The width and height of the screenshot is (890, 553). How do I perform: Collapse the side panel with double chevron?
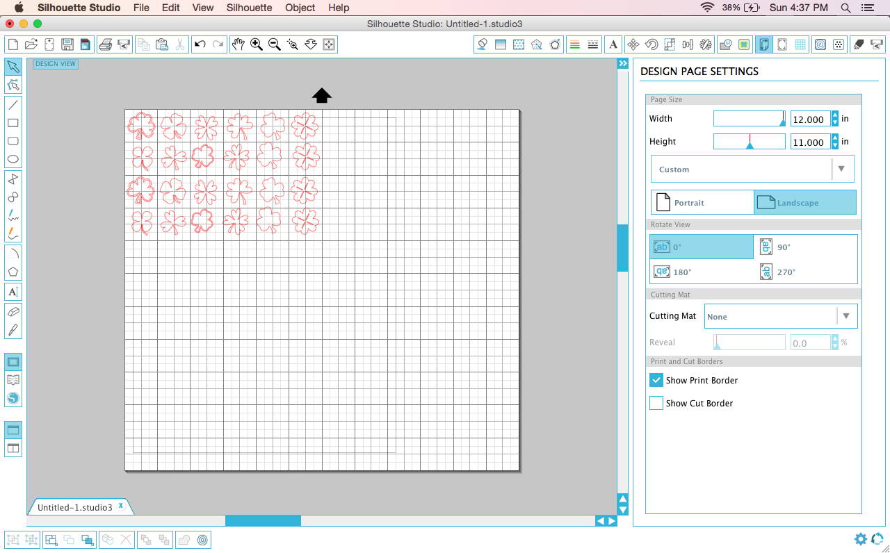(623, 63)
